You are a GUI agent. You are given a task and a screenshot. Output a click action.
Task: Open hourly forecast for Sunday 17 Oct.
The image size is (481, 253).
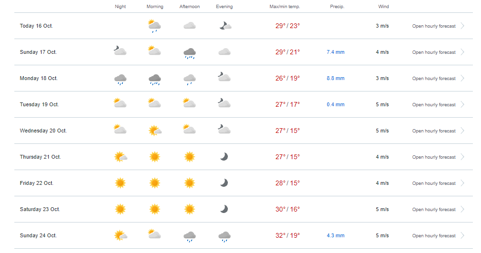(434, 52)
